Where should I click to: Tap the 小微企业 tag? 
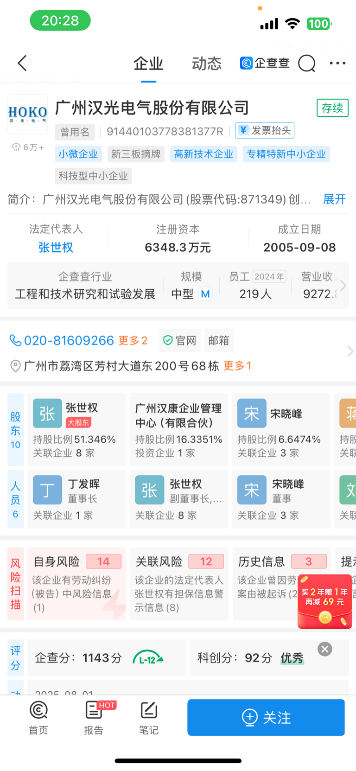(78, 154)
